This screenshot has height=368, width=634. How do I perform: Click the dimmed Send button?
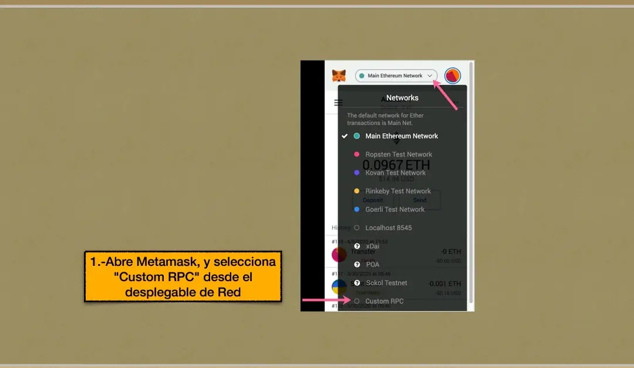click(420, 200)
